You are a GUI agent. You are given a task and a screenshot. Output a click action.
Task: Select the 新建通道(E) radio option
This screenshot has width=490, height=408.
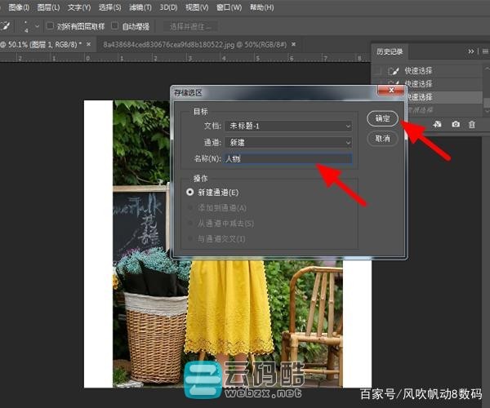tap(191, 193)
